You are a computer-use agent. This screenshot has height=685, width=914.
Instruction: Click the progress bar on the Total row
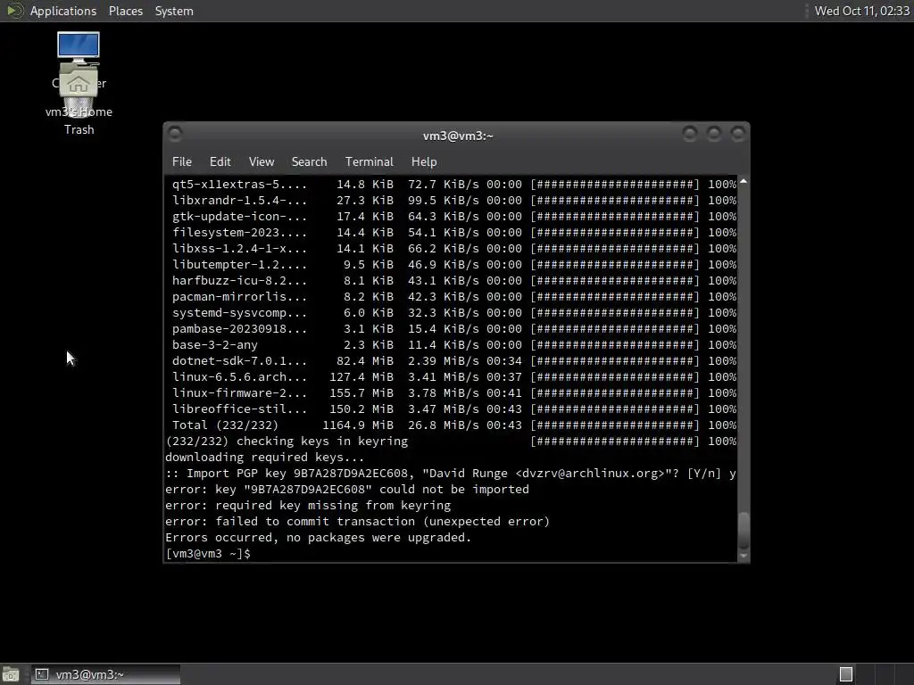click(614, 425)
